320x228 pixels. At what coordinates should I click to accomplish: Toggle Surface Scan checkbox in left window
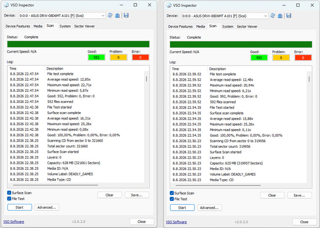pyautogui.click(x=9, y=193)
